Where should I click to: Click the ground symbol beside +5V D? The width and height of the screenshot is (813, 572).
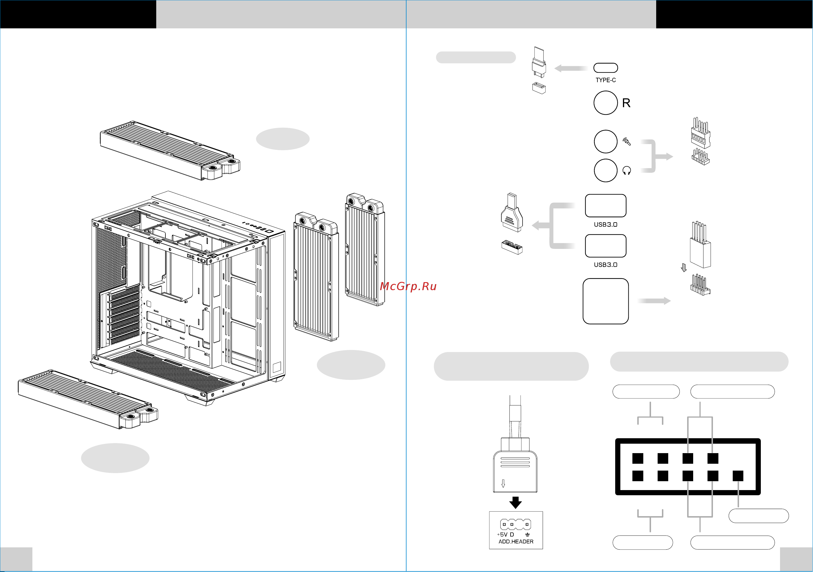(527, 534)
